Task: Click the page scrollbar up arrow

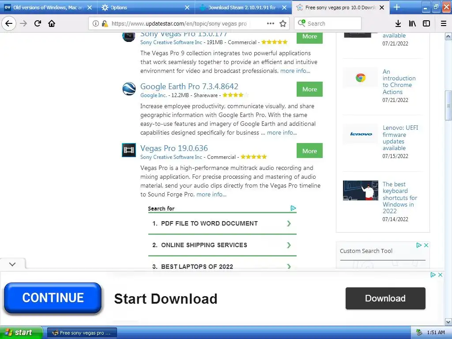Action: click(x=448, y=36)
